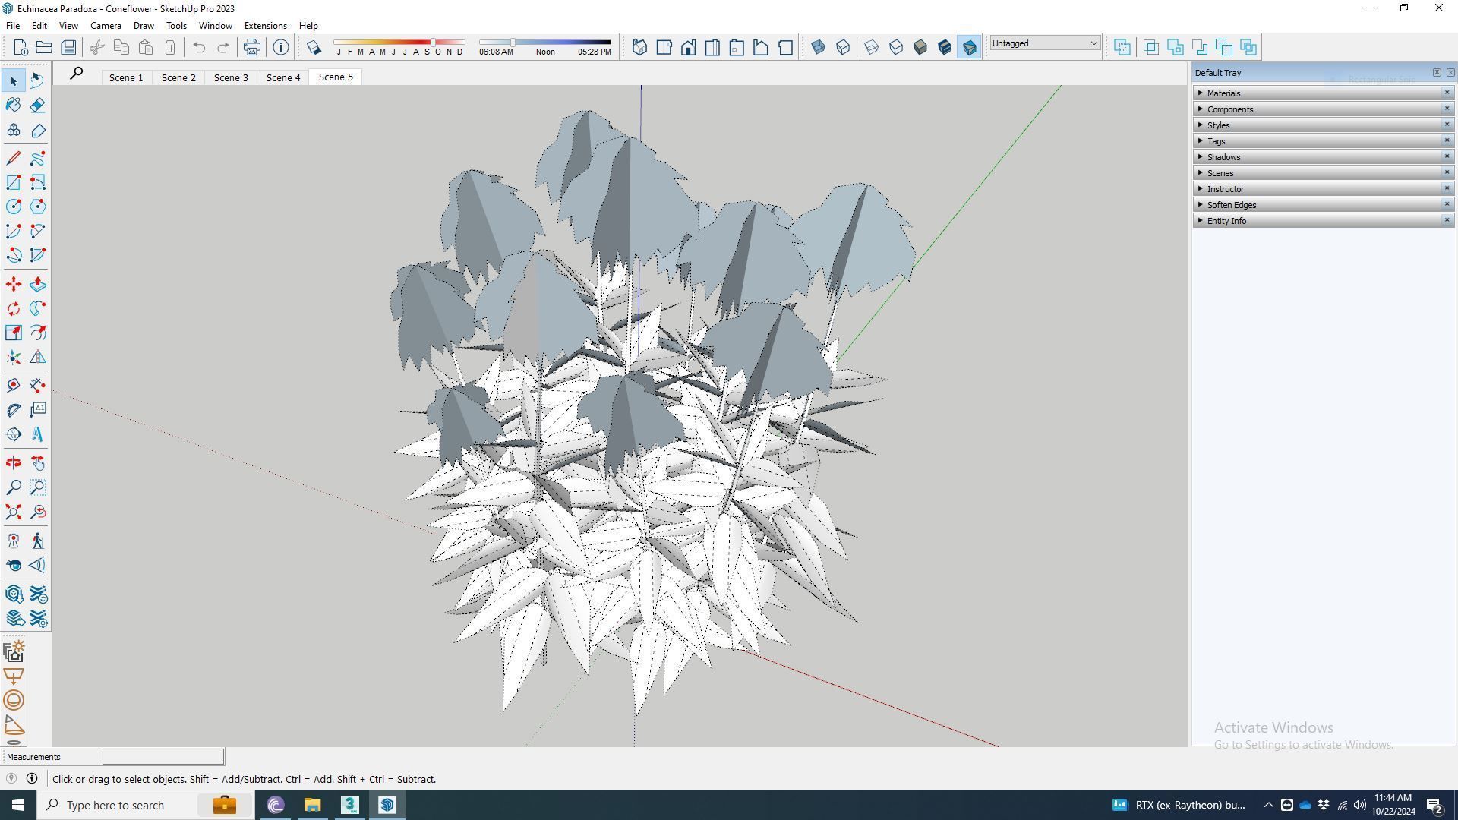The height and width of the screenshot is (820, 1458).
Task: Choose the Push/Pull tool
Action: (x=37, y=284)
